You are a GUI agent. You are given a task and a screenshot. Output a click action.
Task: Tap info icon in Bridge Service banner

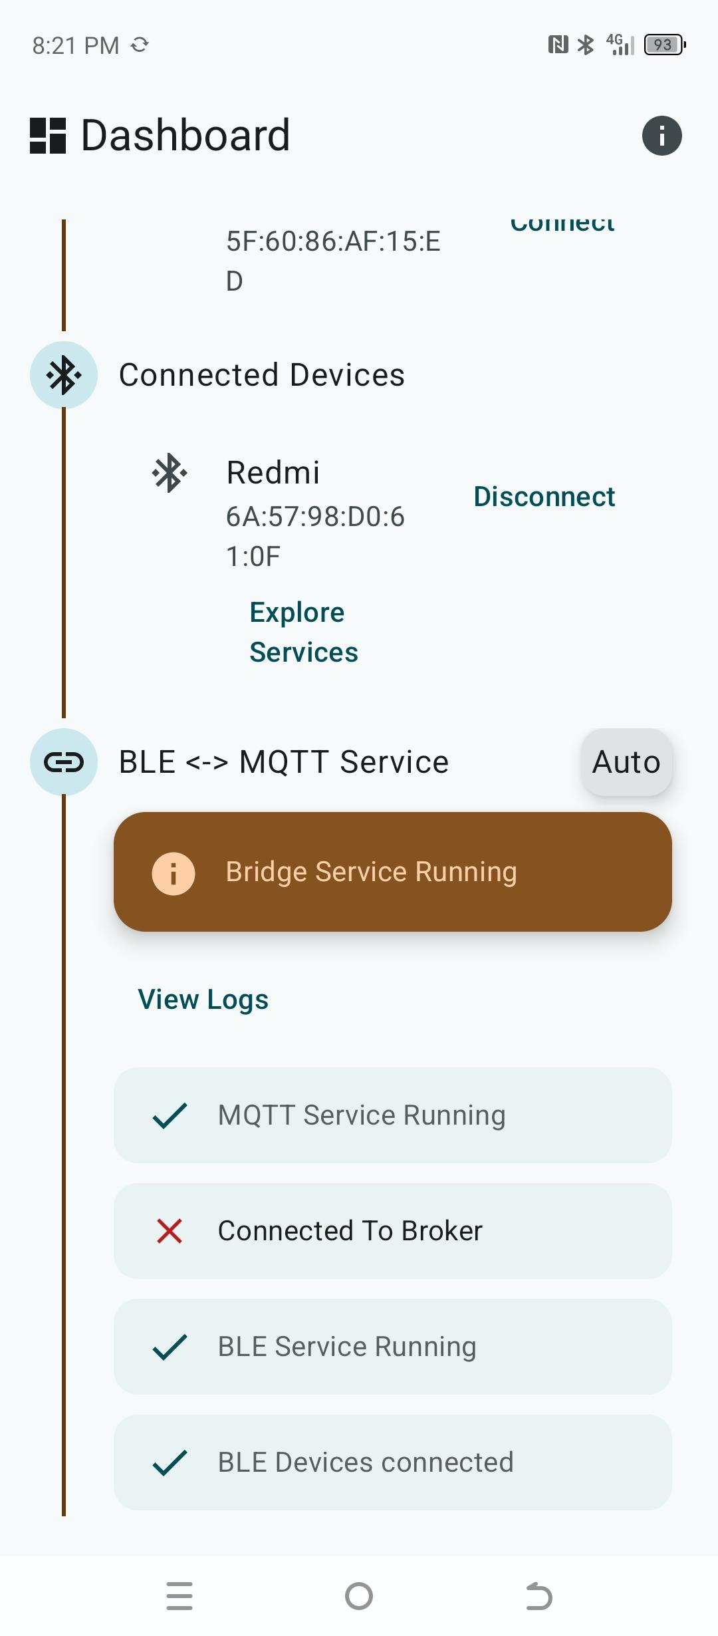[x=174, y=873]
